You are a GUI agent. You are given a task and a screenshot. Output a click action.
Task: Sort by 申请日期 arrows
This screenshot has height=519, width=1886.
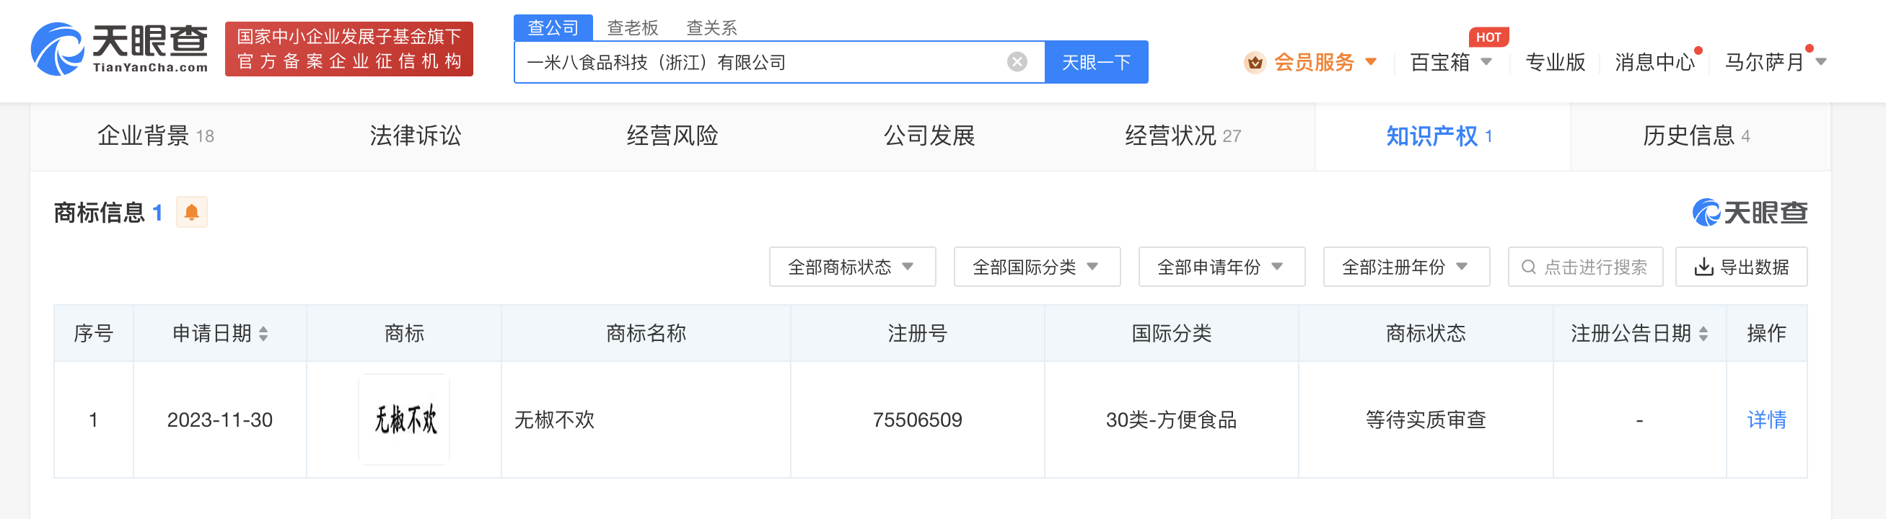coord(263,334)
